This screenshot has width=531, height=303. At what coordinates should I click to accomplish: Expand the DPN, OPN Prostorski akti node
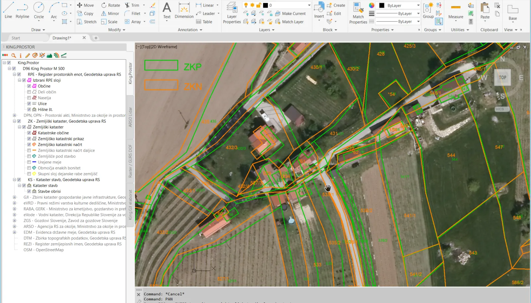[x=14, y=115]
